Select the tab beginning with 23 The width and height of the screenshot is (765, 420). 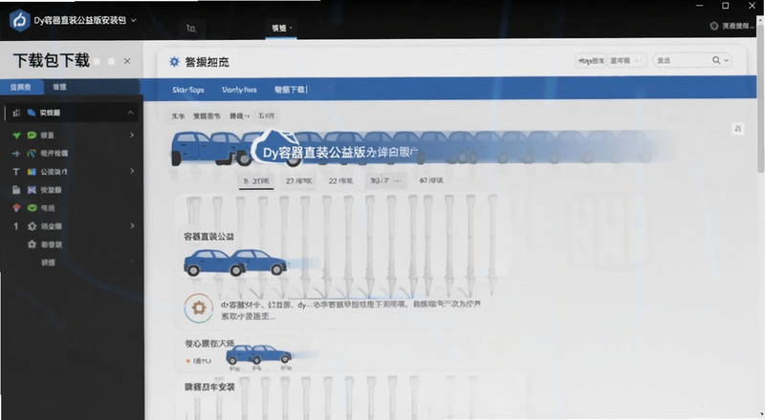(298, 180)
